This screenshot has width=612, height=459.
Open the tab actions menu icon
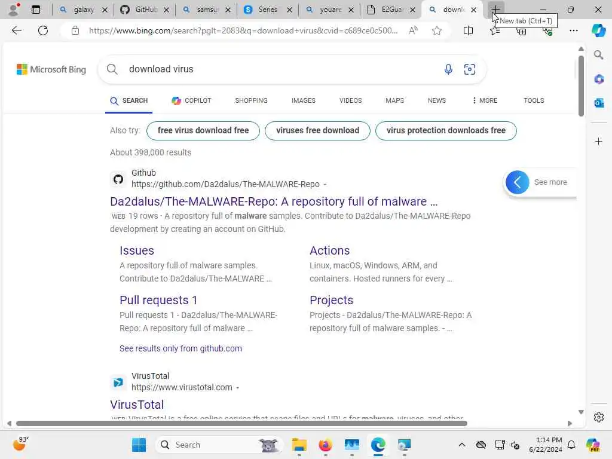pyautogui.click(x=36, y=10)
